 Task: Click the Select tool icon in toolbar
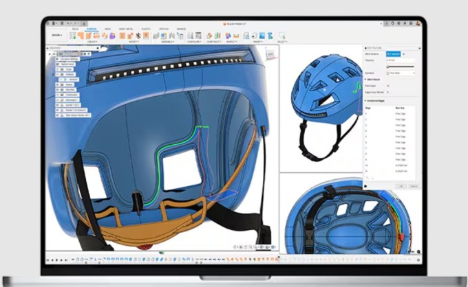282,36
